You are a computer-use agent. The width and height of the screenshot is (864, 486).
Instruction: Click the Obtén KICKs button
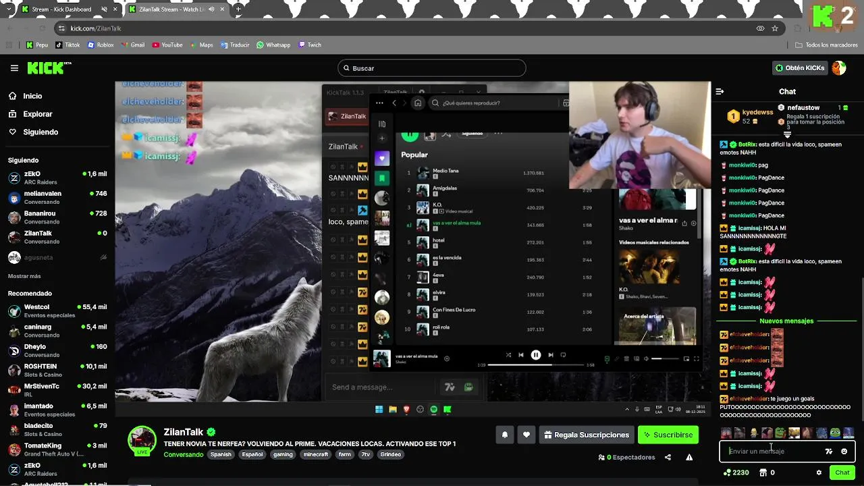point(800,68)
